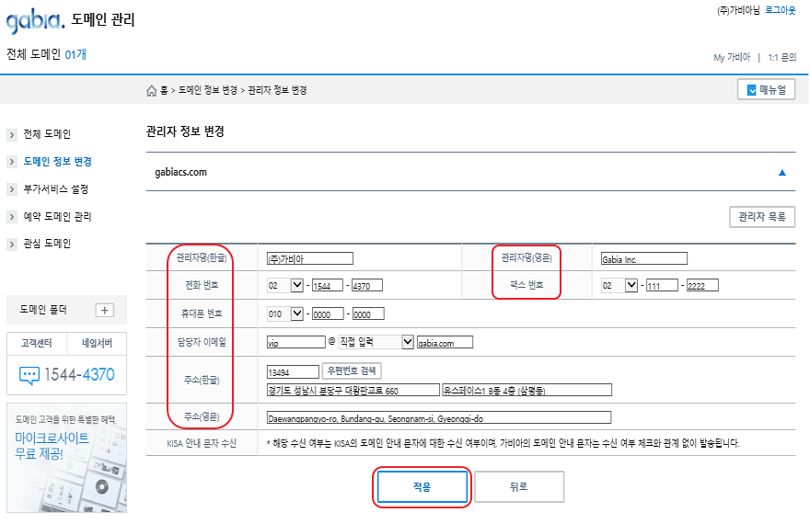Add a domain folder with plus button
The width and height of the screenshot is (810, 524).
[105, 310]
